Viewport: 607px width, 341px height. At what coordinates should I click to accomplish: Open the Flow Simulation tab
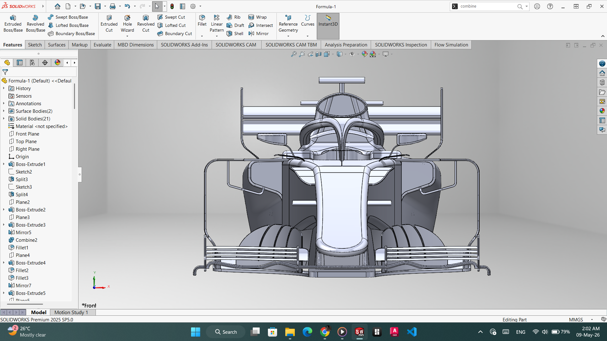coord(451,45)
